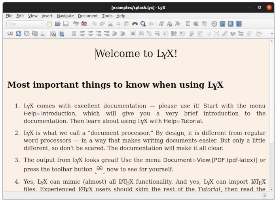The width and height of the screenshot is (277, 202).
Task: Open the Insert menu
Action: coord(47,16)
